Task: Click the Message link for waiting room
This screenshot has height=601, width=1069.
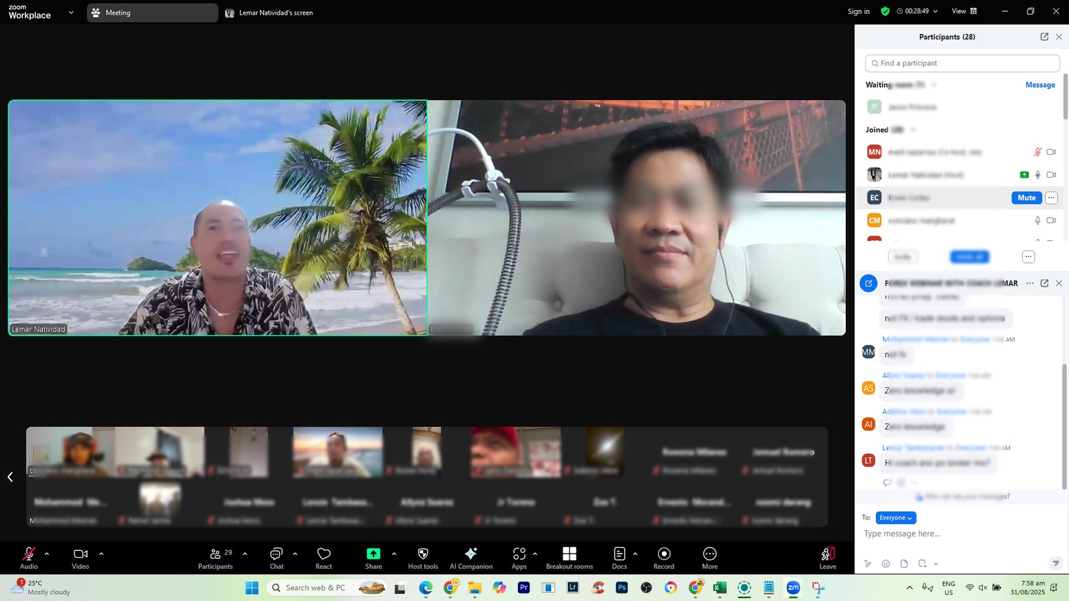Action: point(1040,85)
